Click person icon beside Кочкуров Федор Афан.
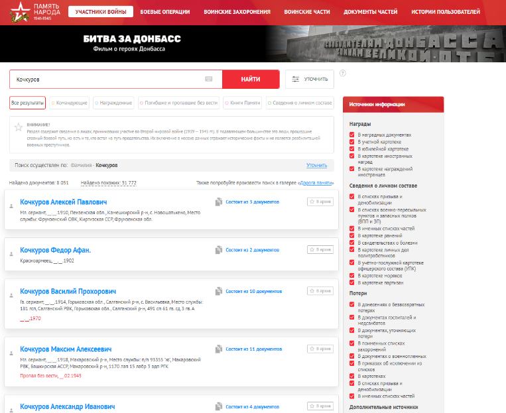The width and height of the screenshot is (506, 413). click(x=11, y=254)
